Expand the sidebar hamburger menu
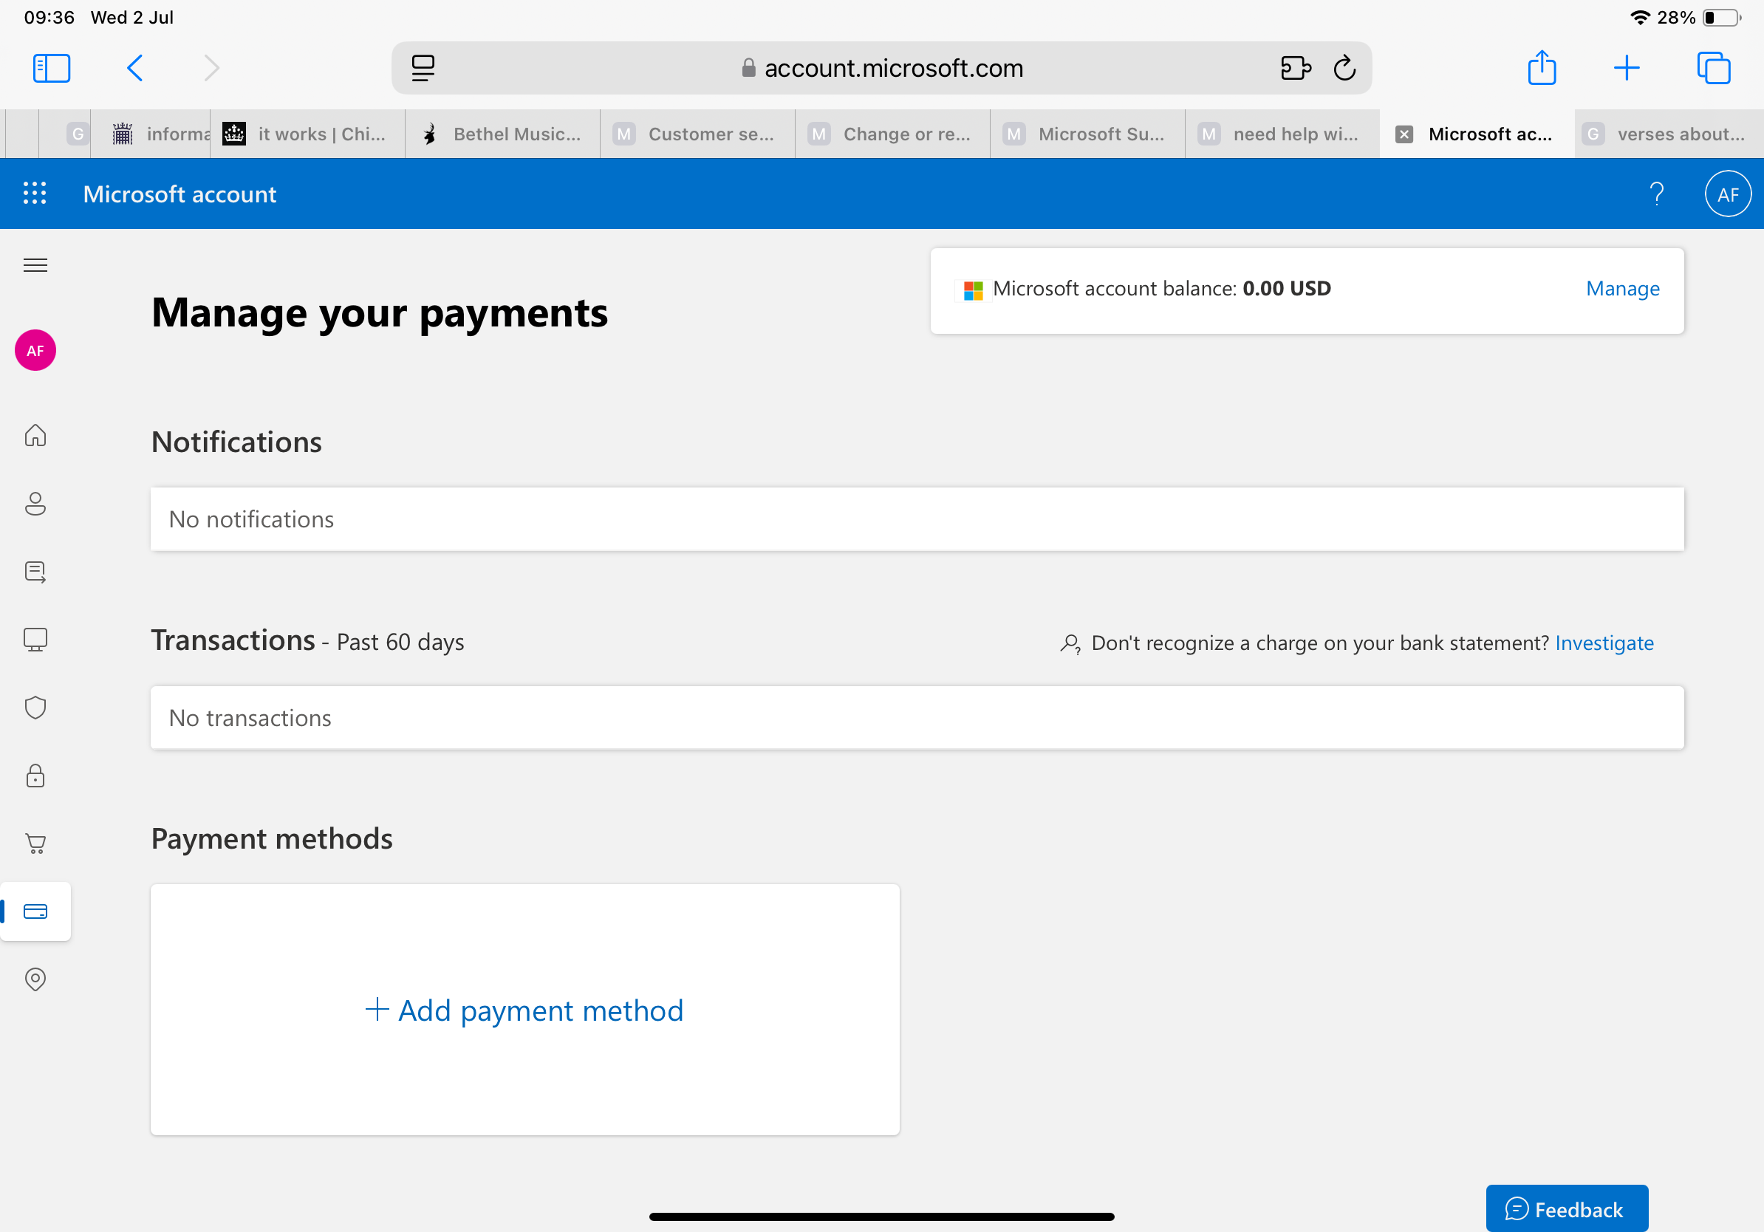Image resolution: width=1764 pixels, height=1232 pixels. pyautogui.click(x=35, y=266)
